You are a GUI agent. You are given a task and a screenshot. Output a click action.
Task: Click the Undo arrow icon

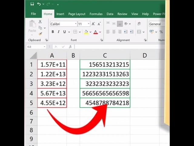[39, 4]
